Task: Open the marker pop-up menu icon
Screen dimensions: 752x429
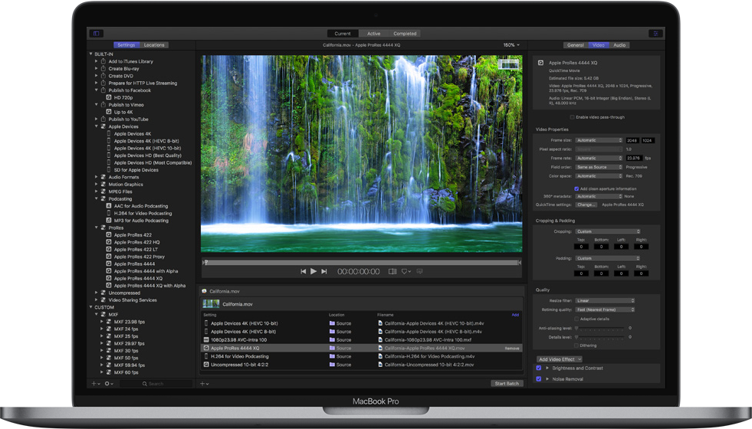Action: pos(406,271)
